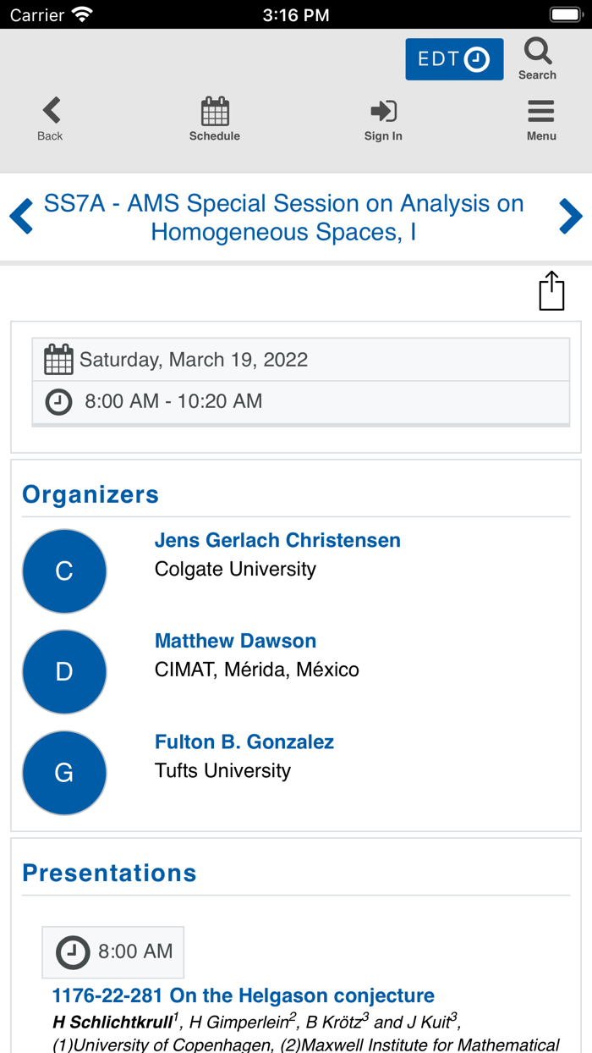The image size is (592, 1053).
Task: Open the SS7A session title link
Action: tap(283, 217)
